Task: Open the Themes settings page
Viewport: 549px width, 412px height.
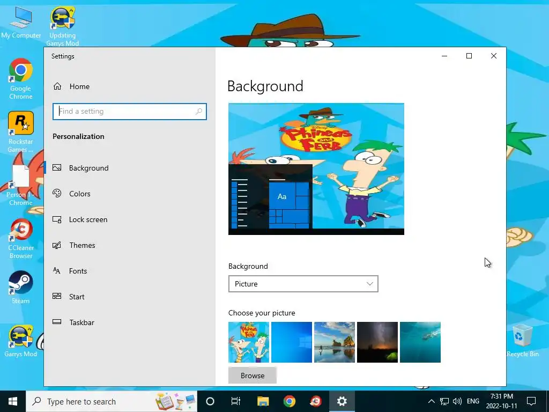Action: point(130,245)
